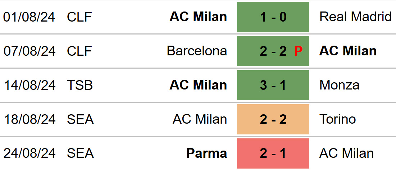Click the red 2 - 1 Parma score
Image resolution: width=396 pixels, height=170 pixels.
click(273, 153)
